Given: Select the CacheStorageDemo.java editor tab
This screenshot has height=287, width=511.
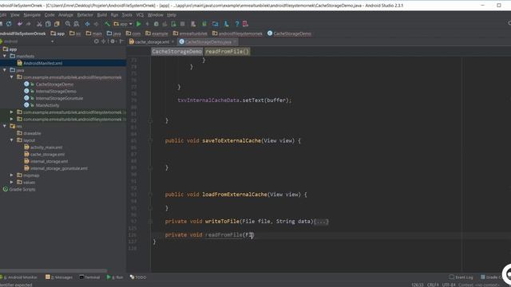Looking at the screenshot, I should (x=208, y=41).
